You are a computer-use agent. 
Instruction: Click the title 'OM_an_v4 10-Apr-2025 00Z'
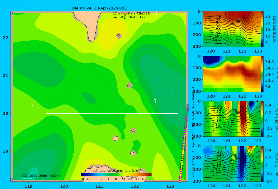[x=99, y=8]
